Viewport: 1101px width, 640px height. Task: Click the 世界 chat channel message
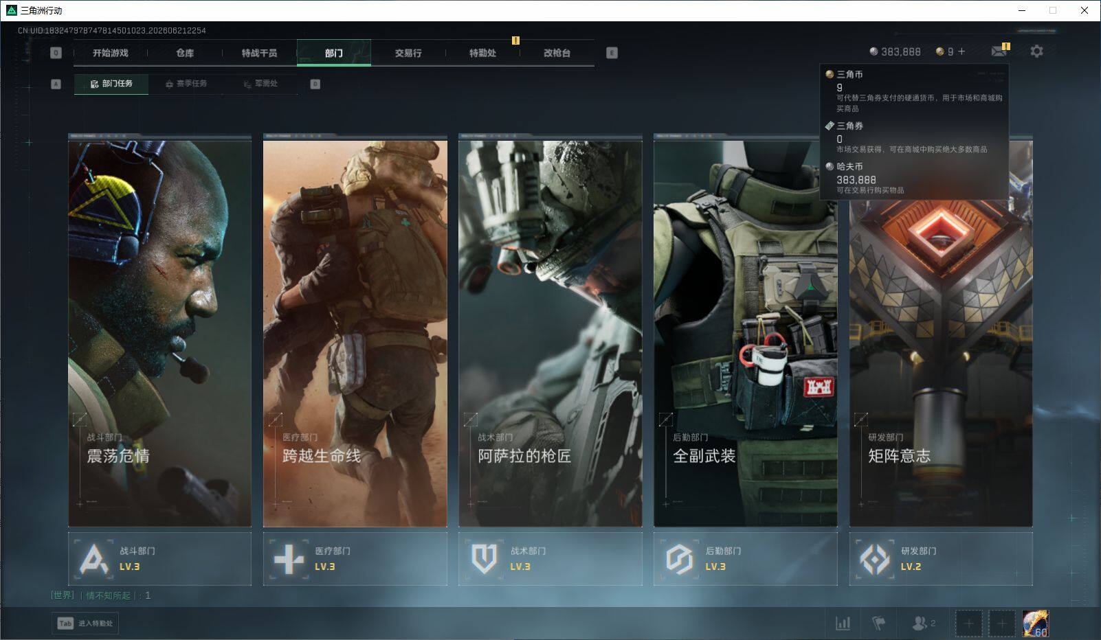click(100, 595)
